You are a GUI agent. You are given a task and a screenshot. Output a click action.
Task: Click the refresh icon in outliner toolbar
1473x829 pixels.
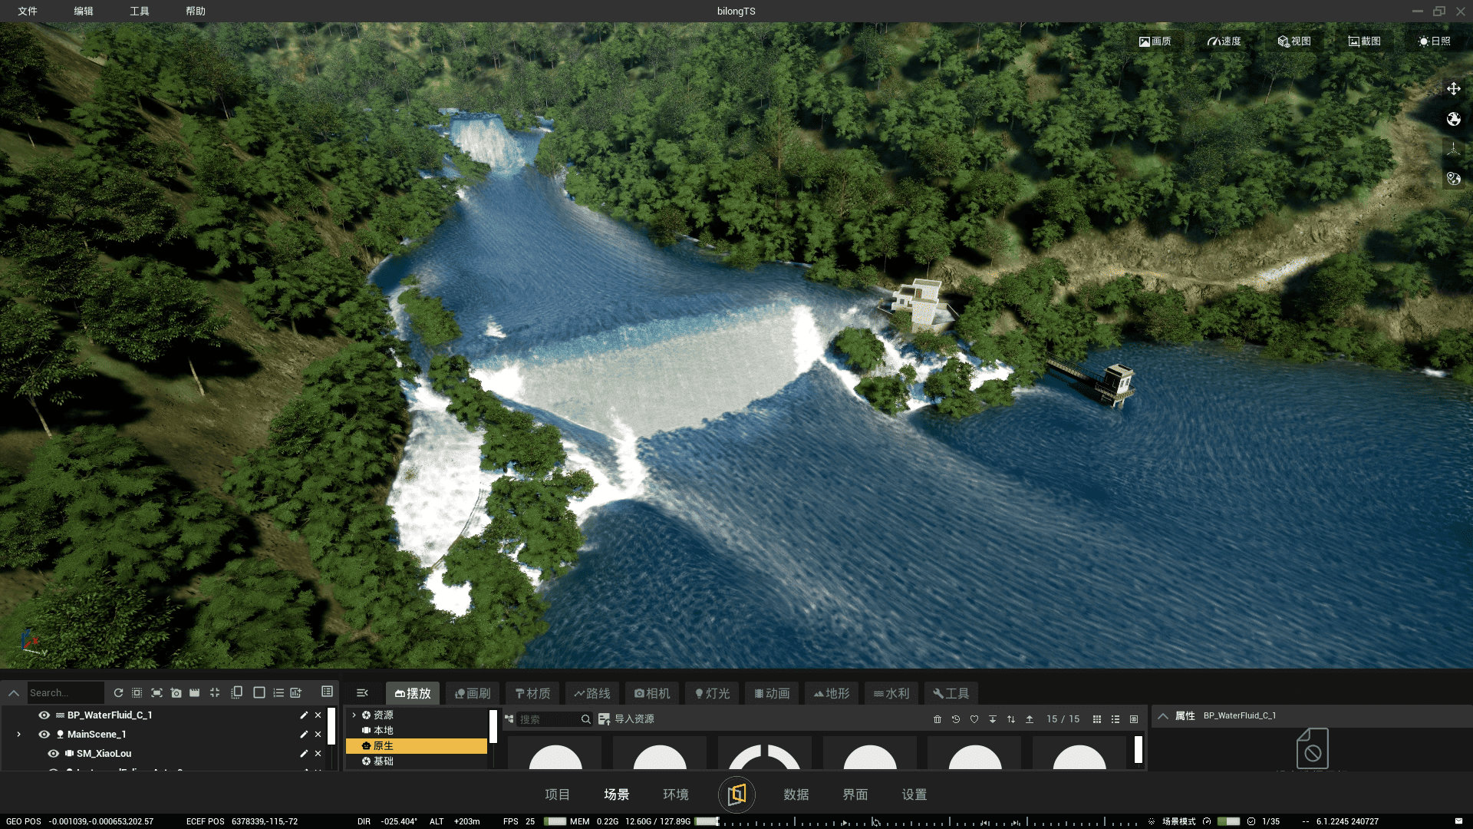118,692
